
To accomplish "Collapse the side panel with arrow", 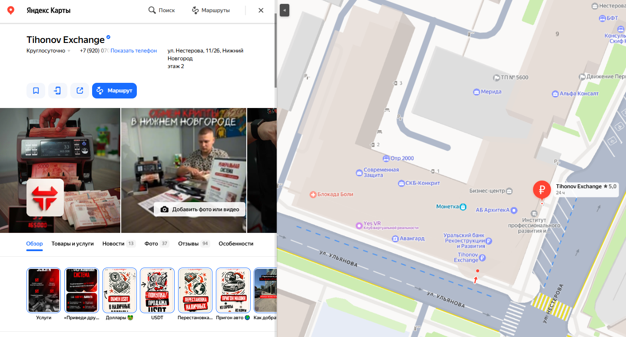I will (284, 10).
